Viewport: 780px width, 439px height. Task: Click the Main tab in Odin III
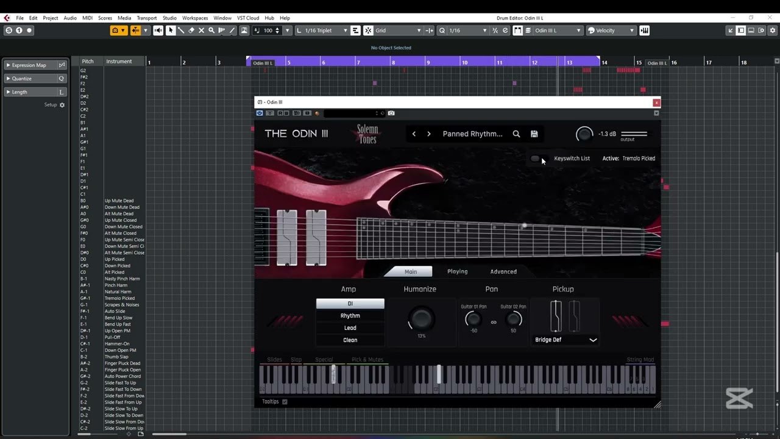tap(411, 271)
